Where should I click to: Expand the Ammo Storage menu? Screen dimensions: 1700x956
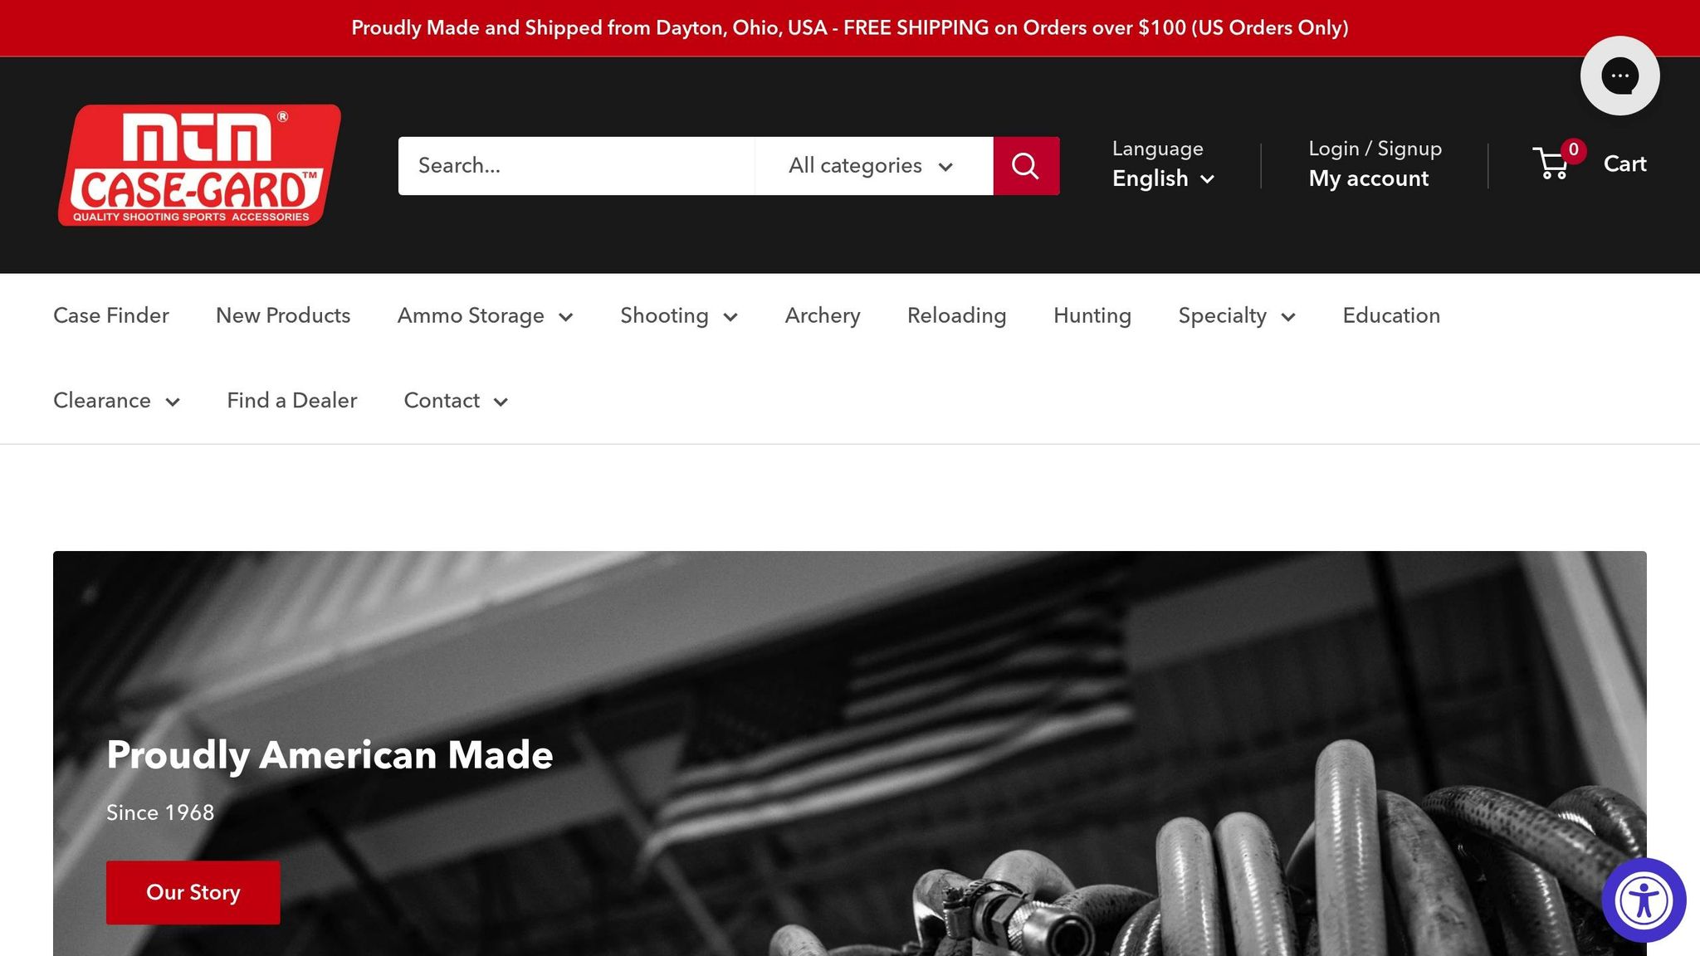click(485, 316)
